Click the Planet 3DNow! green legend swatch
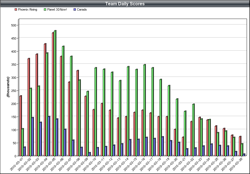 point(45,9)
